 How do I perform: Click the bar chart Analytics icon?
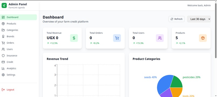click(3, 68)
